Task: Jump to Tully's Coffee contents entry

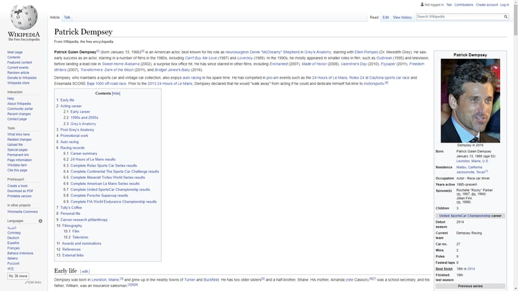Action: coord(71,207)
